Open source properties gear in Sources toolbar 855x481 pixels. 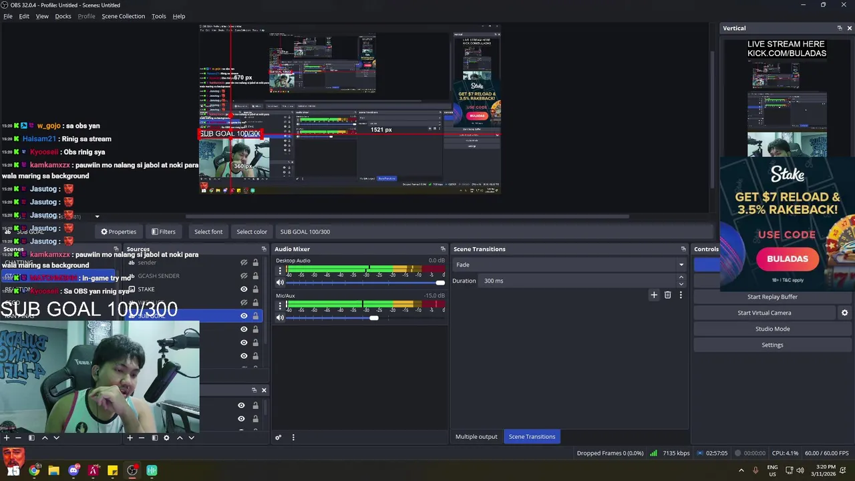pyautogui.click(x=166, y=438)
